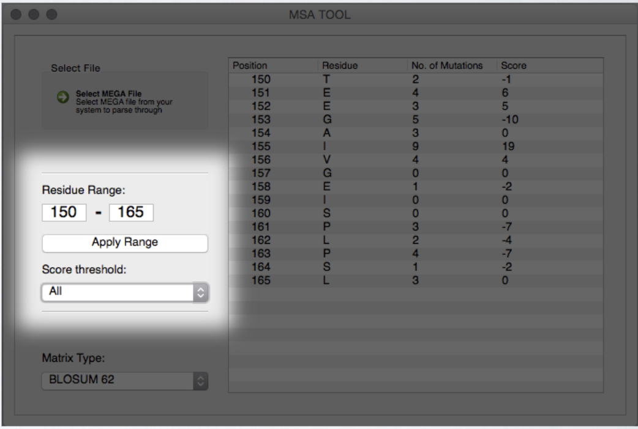The image size is (638, 429).
Task: Sort by the Residue column header
Action: coord(362,65)
